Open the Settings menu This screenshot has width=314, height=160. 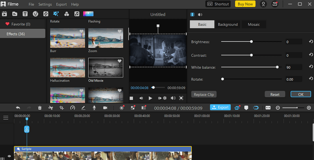point(45,4)
